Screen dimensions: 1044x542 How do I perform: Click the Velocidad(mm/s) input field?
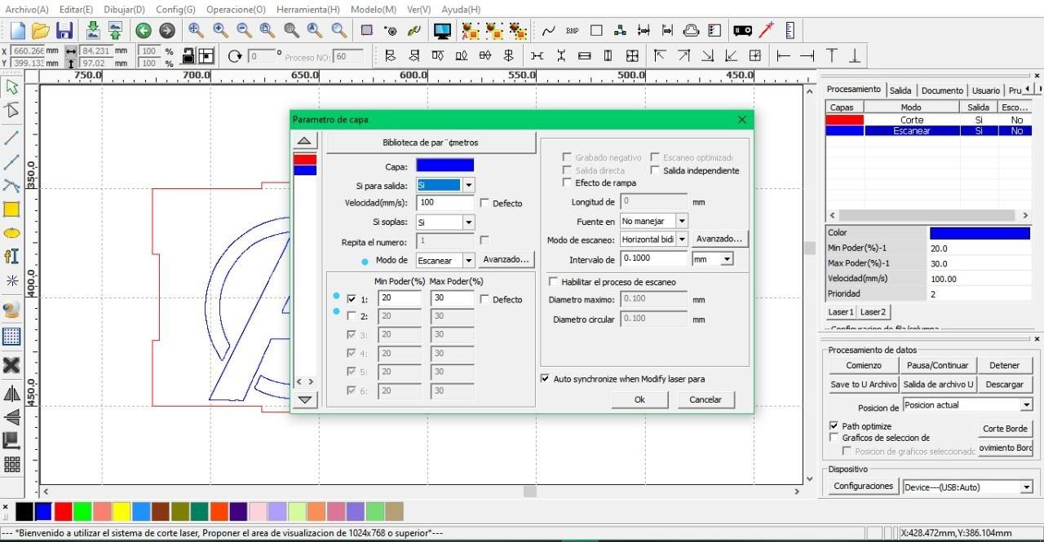pos(446,202)
